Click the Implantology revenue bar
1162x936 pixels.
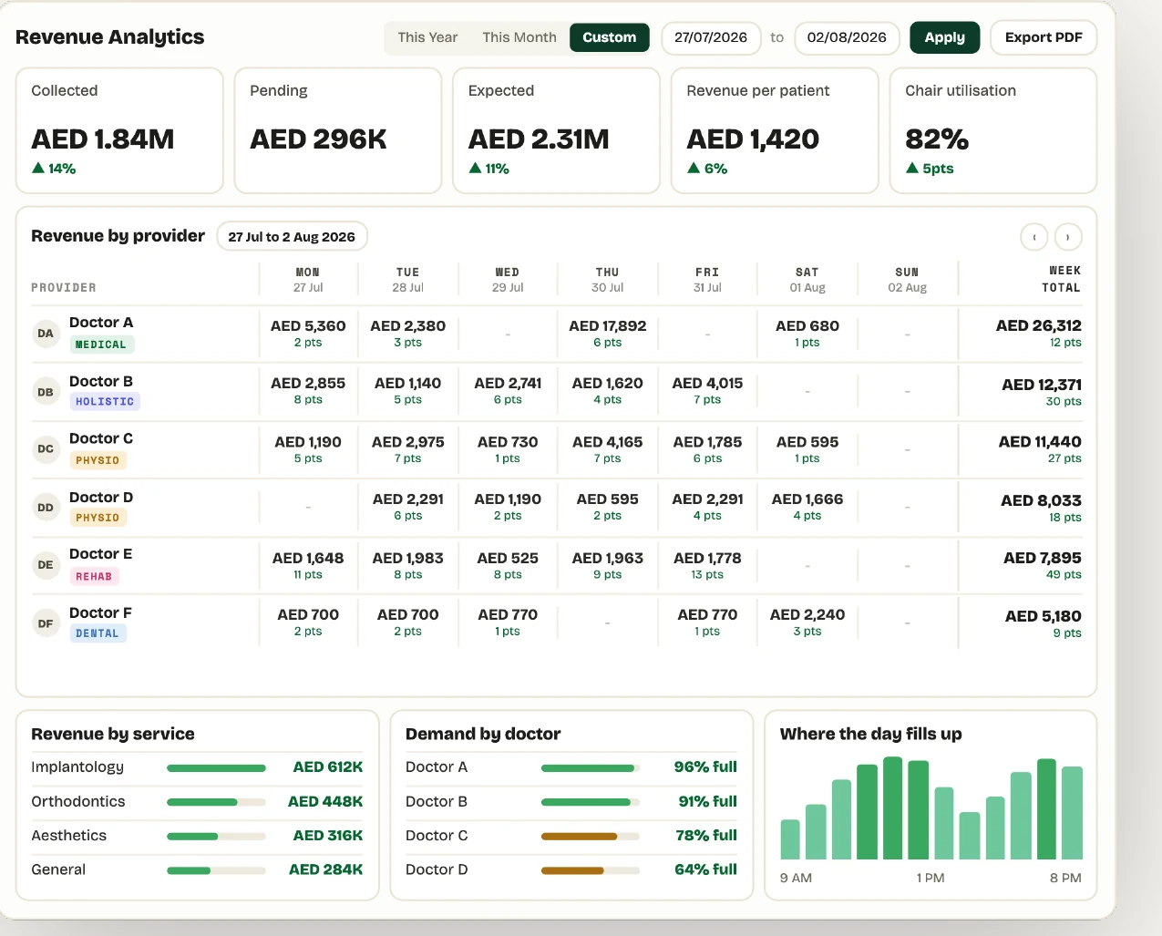[216, 768]
